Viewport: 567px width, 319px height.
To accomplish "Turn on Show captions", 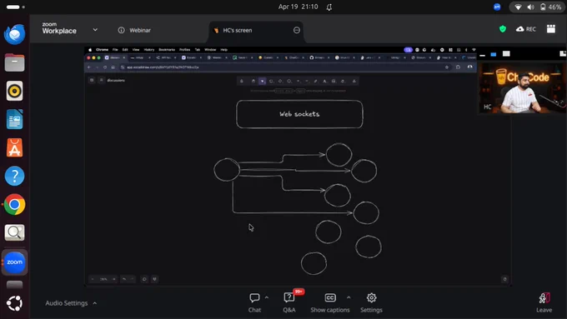I will [330, 302].
